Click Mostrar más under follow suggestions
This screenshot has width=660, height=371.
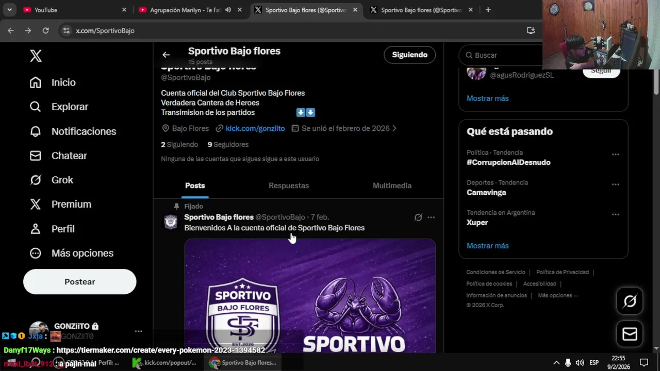click(x=488, y=98)
